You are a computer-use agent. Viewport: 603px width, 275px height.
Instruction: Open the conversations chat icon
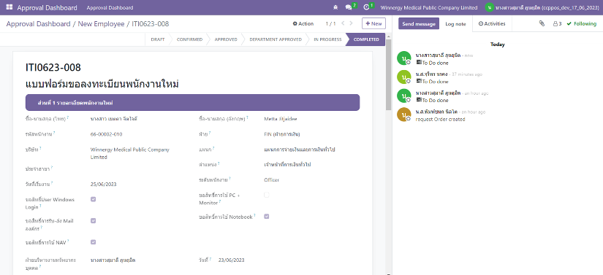pos(349,7)
